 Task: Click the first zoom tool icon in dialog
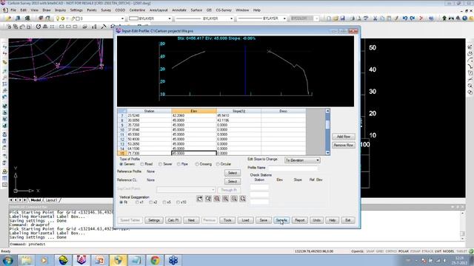point(200,199)
